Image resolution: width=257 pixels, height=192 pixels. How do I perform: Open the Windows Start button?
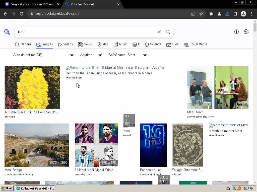pyautogui.click(x=7, y=188)
